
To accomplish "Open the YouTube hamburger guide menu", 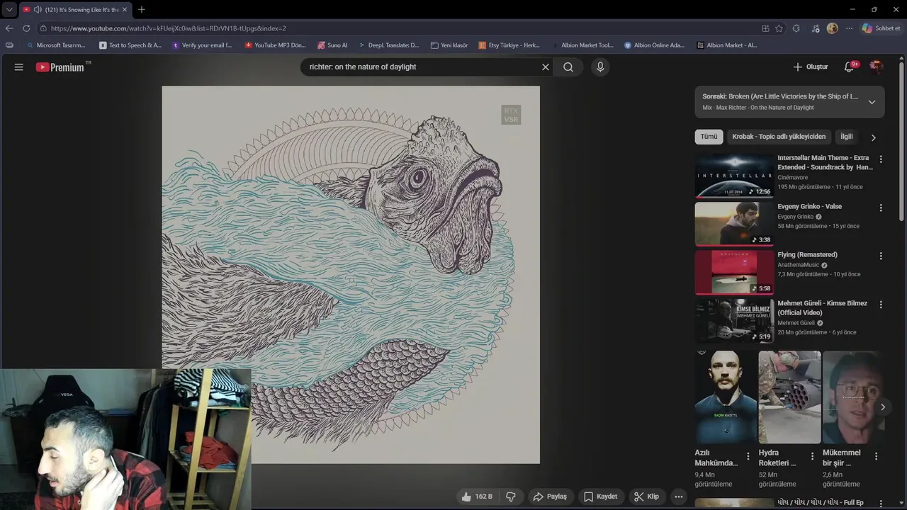I will (x=19, y=67).
